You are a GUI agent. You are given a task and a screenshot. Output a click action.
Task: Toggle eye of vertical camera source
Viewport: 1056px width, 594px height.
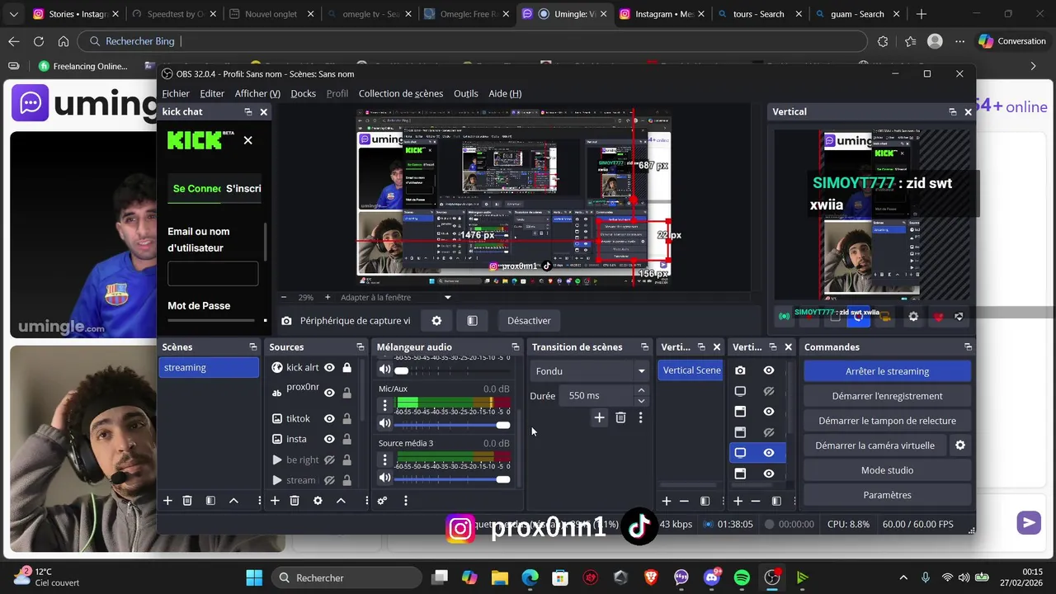[x=769, y=371]
